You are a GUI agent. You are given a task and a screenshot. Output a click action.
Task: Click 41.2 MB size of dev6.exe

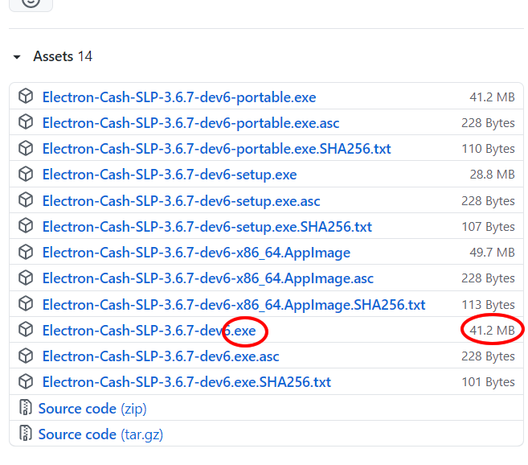[493, 331]
